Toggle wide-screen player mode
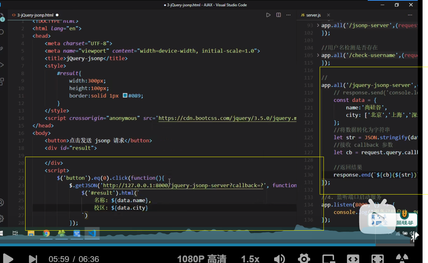This screenshot has height=263, width=428. tap(353, 259)
